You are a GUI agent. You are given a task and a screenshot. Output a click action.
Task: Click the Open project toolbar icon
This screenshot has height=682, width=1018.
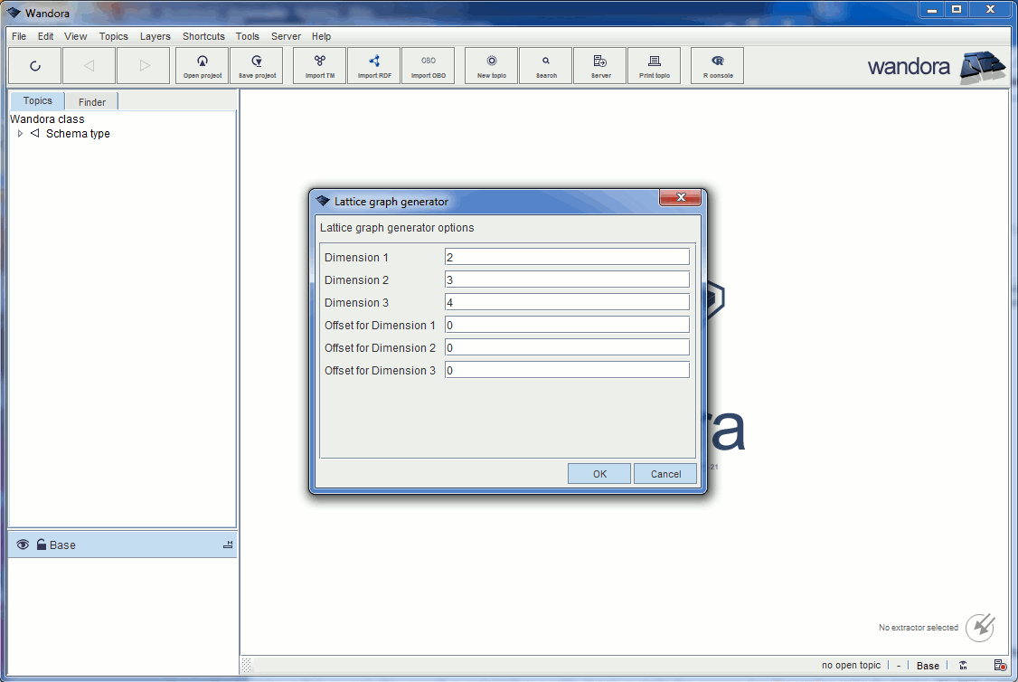pos(203,65)
